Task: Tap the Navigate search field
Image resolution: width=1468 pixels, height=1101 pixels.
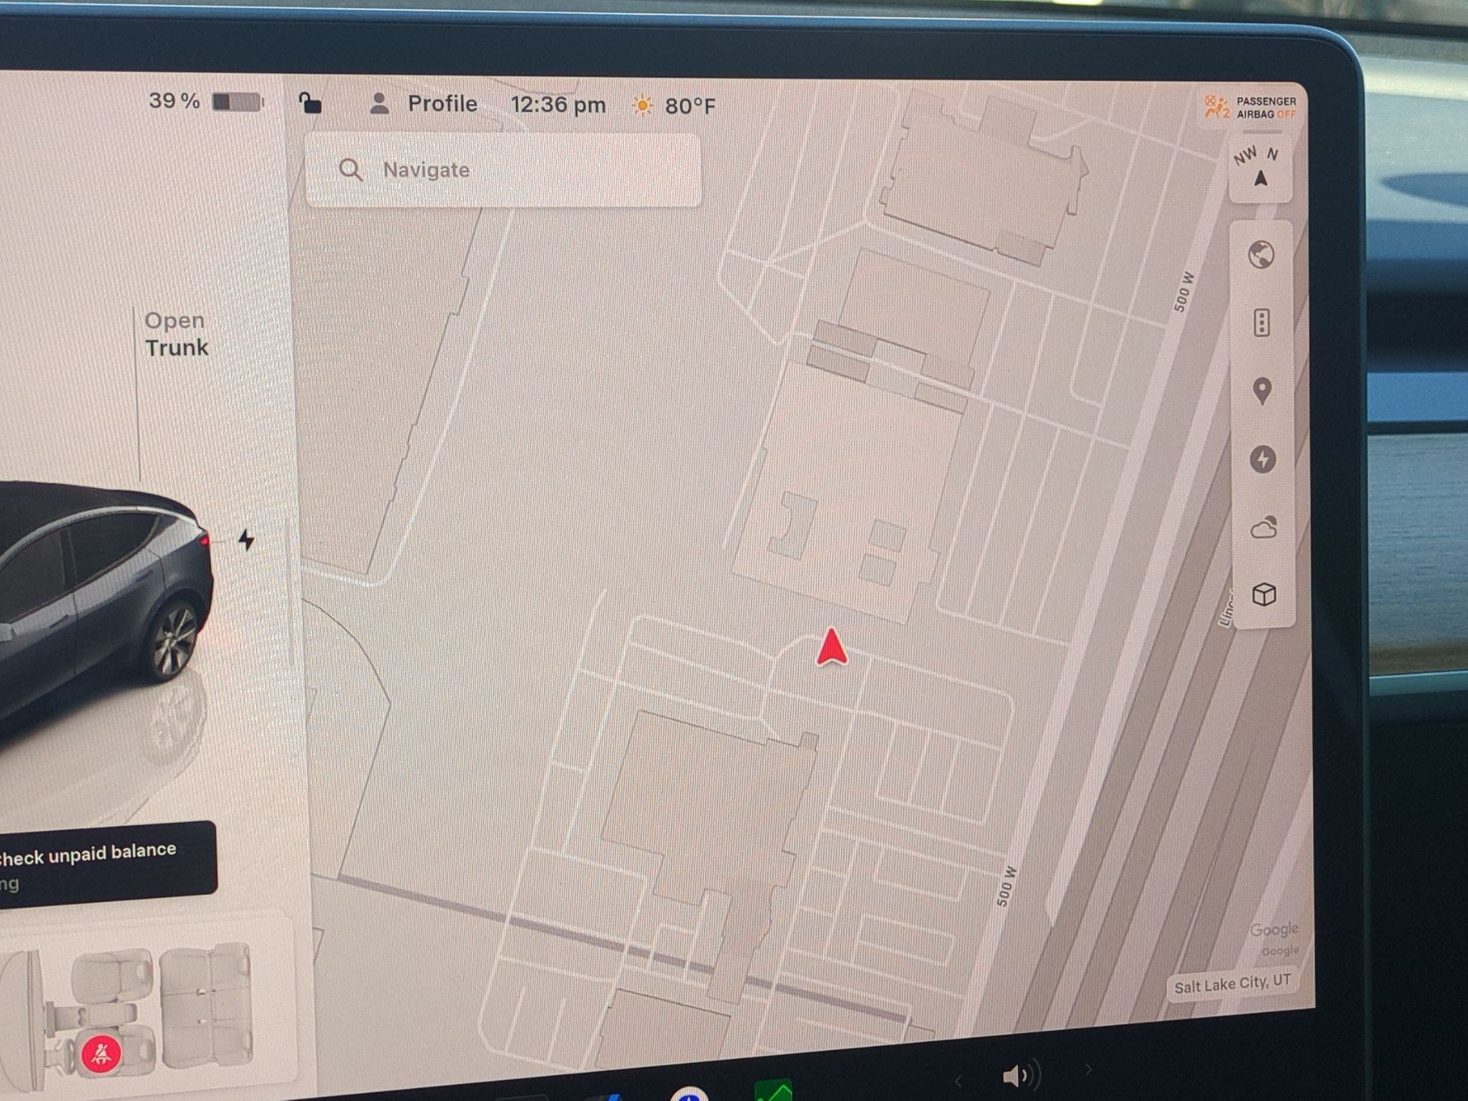Action: pos(503,170)
